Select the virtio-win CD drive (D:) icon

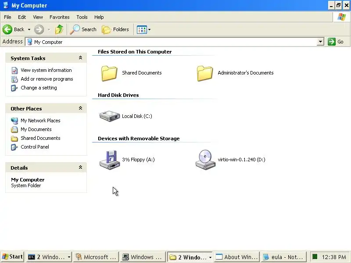pos(205,160)
